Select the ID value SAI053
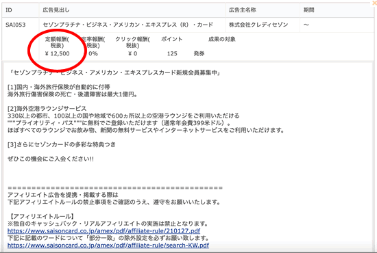Image resolution: width=377 pixels, height=253 pixels. [x=15, y=25]
